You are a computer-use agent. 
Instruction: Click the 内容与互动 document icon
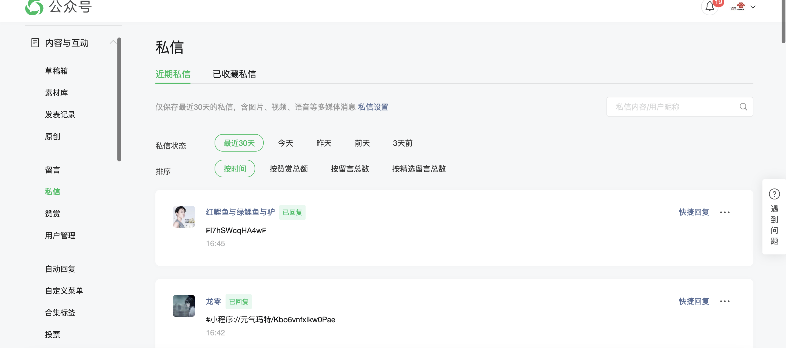[35, 43]
